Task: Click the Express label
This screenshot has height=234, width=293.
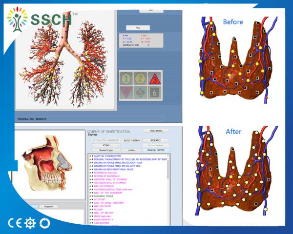Action: click(93, 135)
